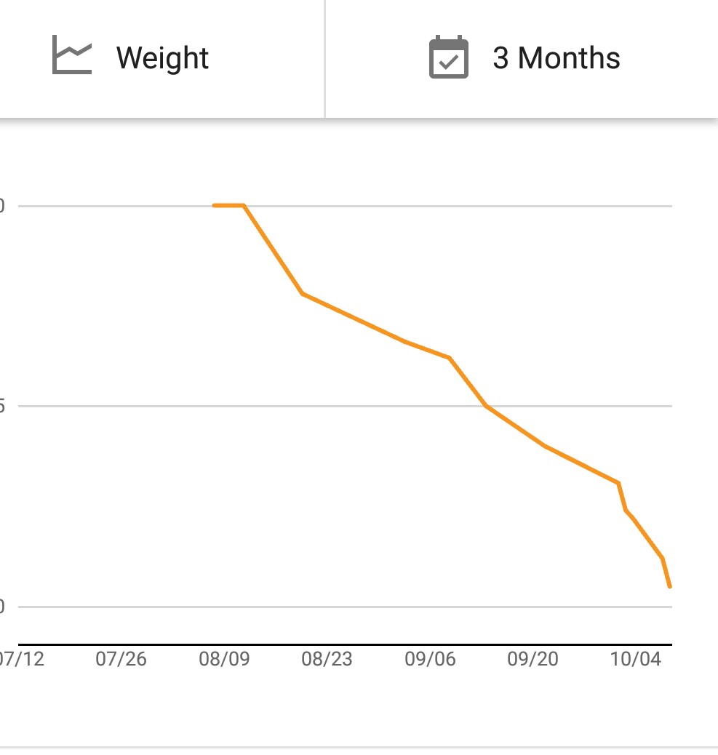Tap the 08/09 axis date
Viewport: 718px width, 755px height.
pyautogui.click(x=224, y=659)
